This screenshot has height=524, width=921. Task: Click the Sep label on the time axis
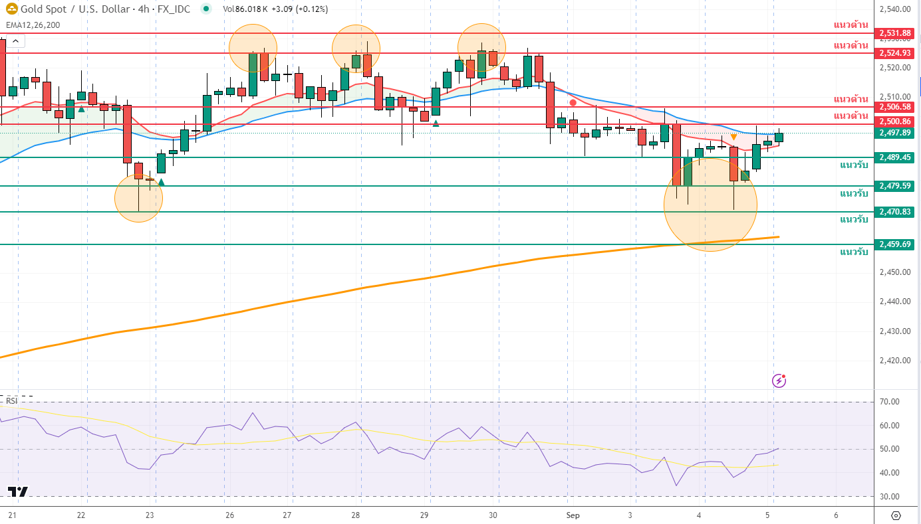pyautogui.click(x=573, y=515)
